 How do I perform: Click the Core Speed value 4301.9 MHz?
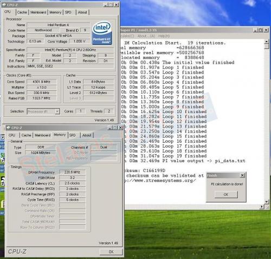click(x=42, y=82)
